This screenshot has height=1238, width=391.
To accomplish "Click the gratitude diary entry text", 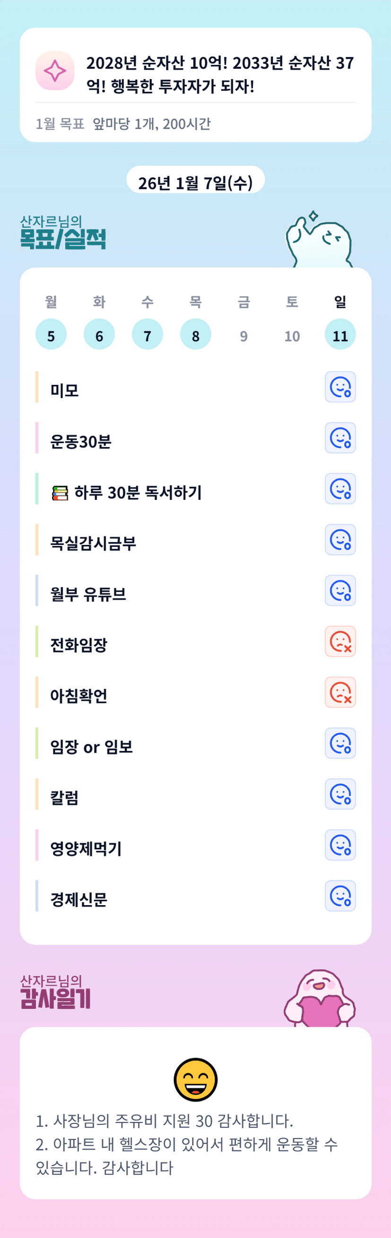I will [187, 1144].
